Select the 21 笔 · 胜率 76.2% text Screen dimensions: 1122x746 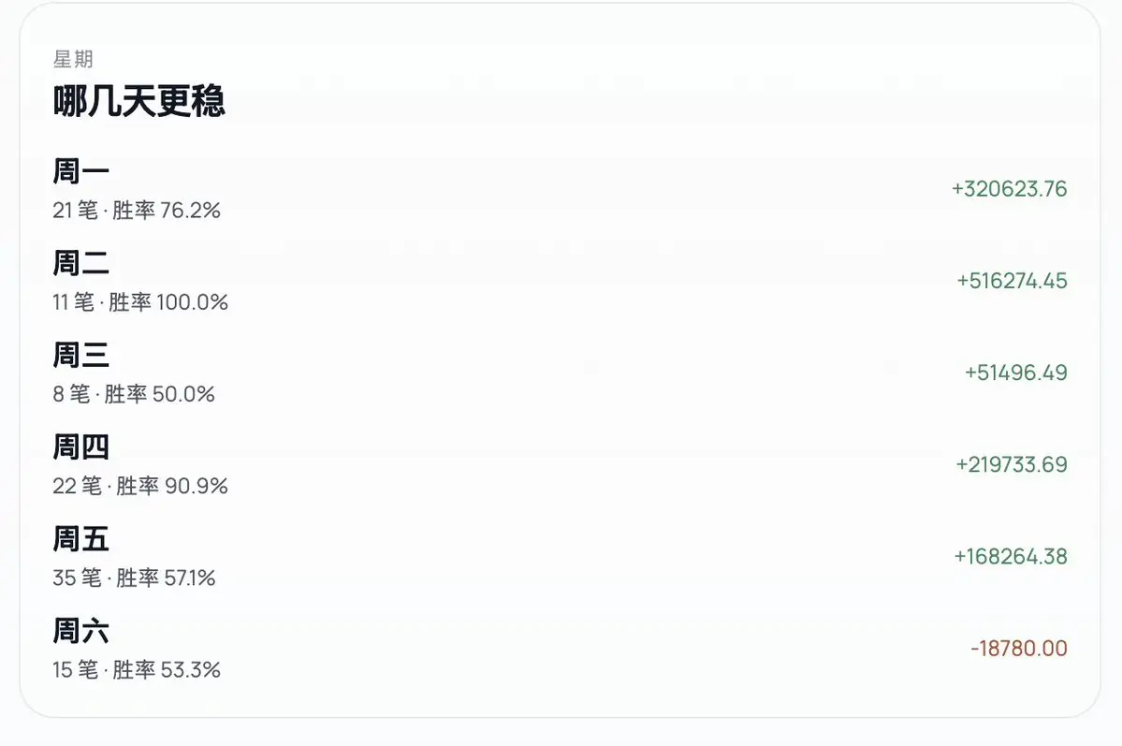point(137,211)
